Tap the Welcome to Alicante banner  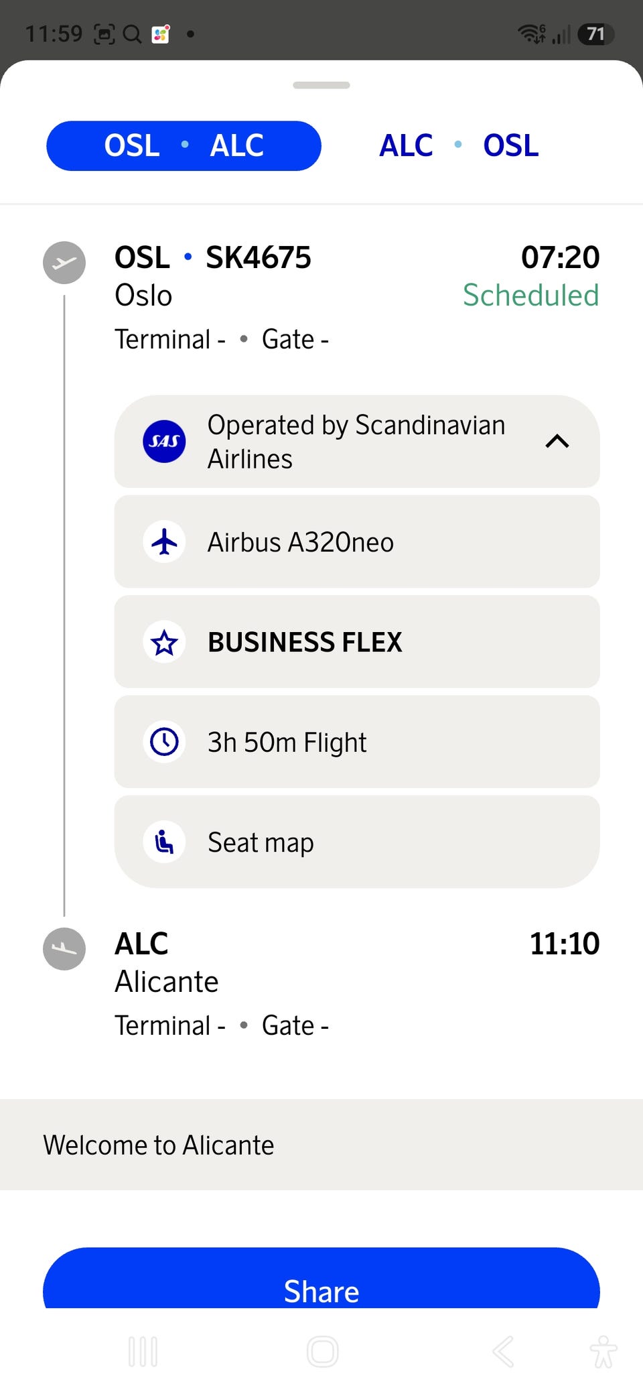pos(321,1145)
